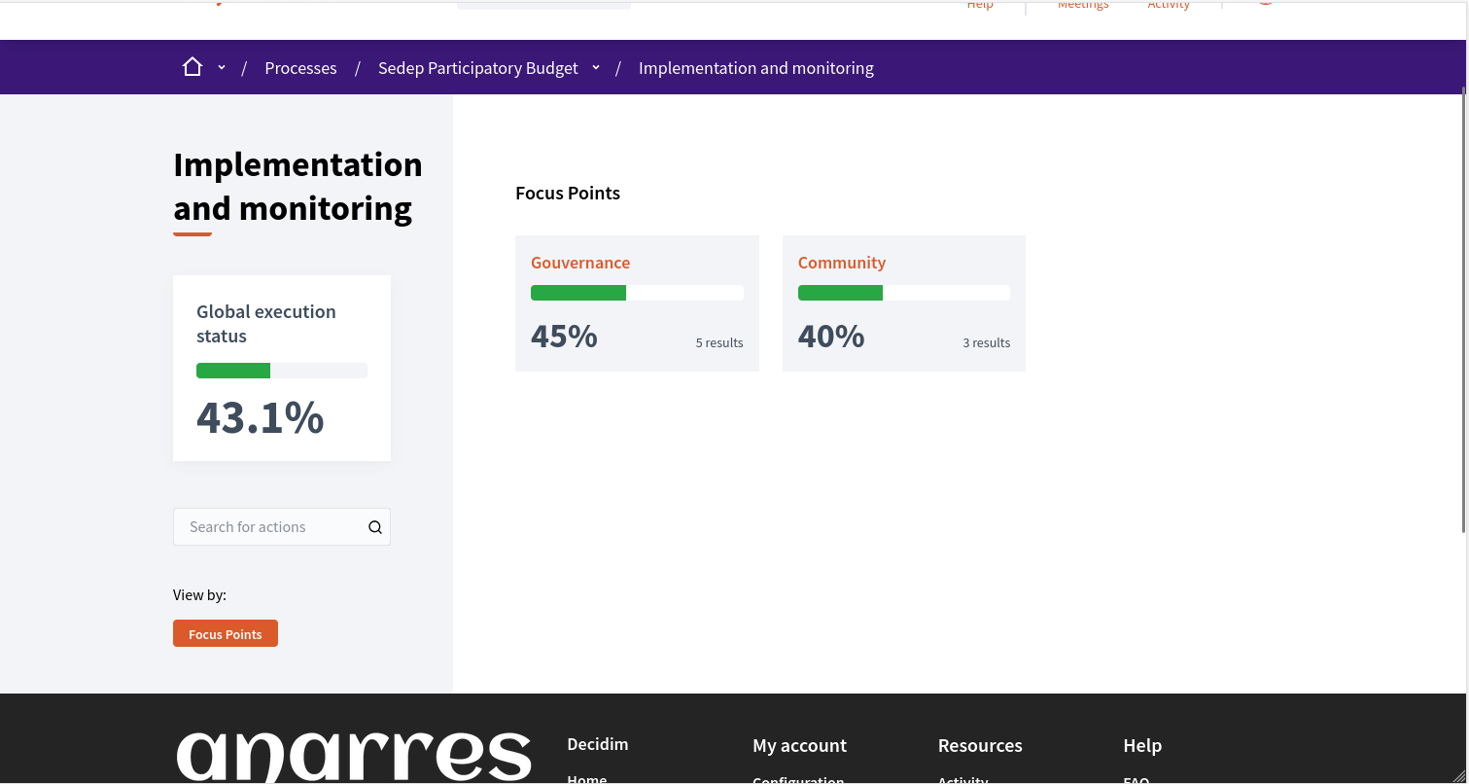
Task: Open Configuration under My account footer
Action: [798, 779]
